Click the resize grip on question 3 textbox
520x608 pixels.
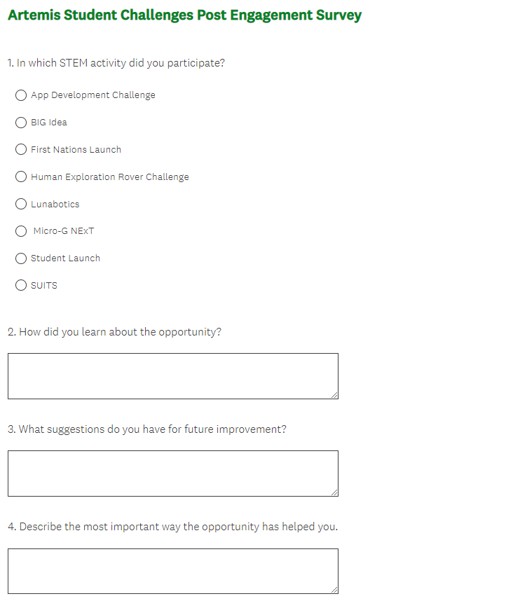334,492
